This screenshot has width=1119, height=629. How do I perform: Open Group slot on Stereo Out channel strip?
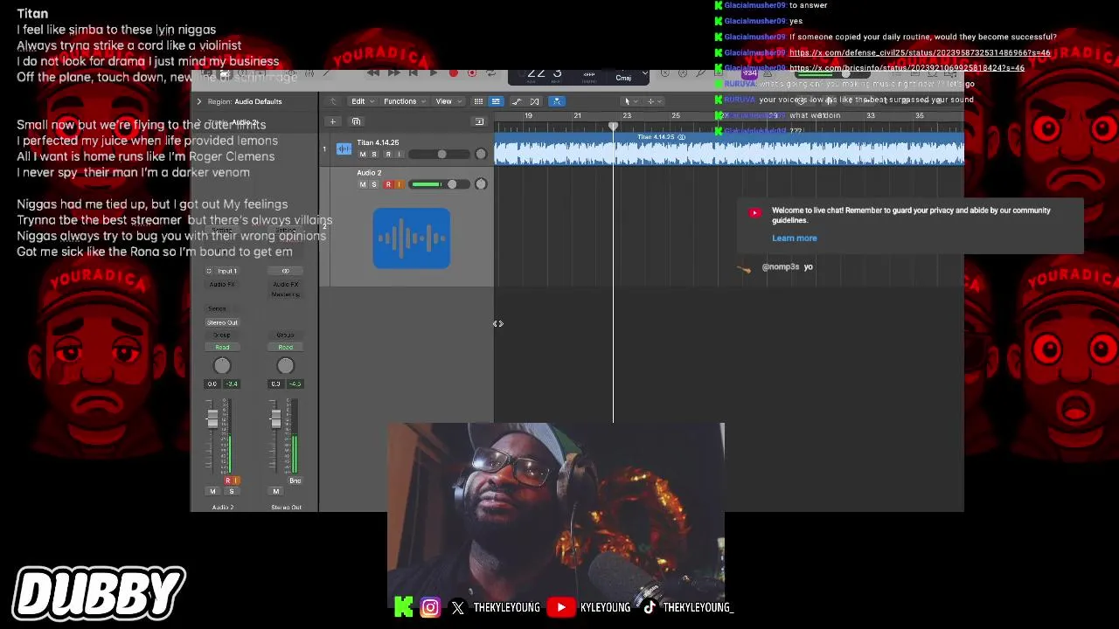(x=286, y=335)
